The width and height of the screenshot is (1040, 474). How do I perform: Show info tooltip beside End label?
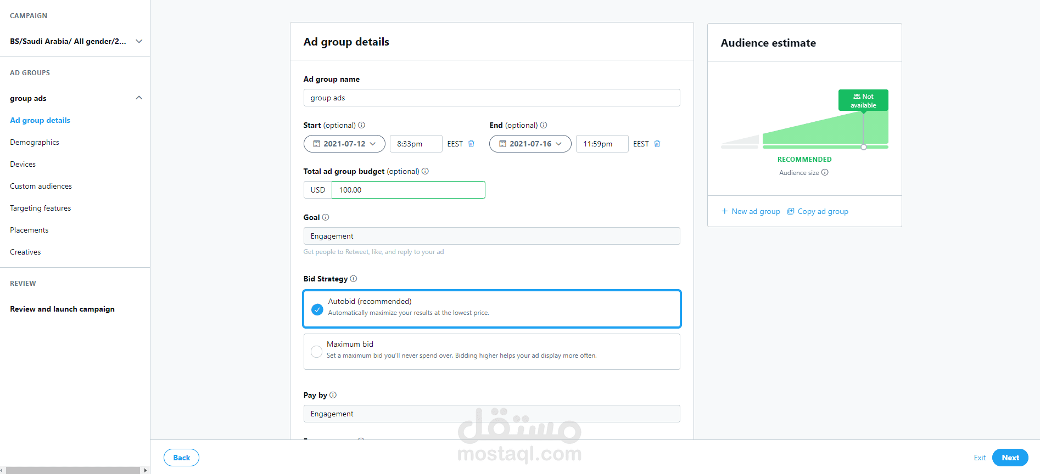[x=544, y=125]
